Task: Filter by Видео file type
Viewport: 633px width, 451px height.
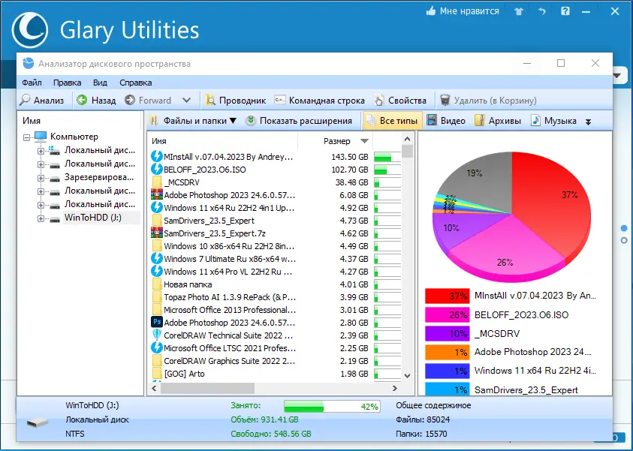Action: pyautogui.click(x=446, y=121)
